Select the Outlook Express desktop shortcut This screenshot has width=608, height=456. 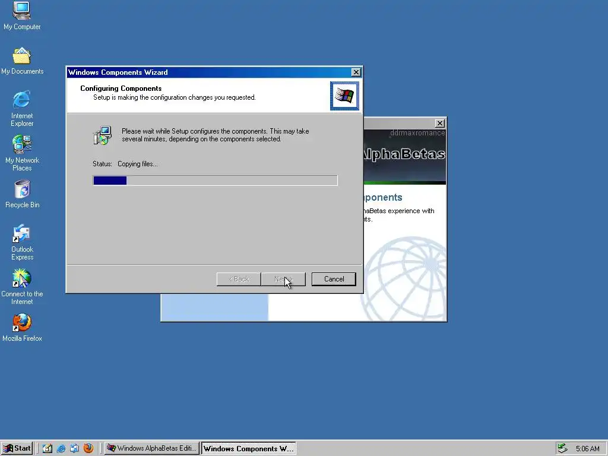pyautogui.click(x=22, y=242)
